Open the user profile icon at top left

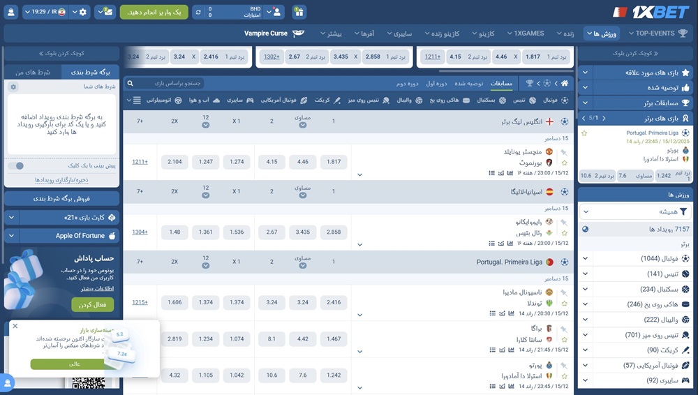10,12
